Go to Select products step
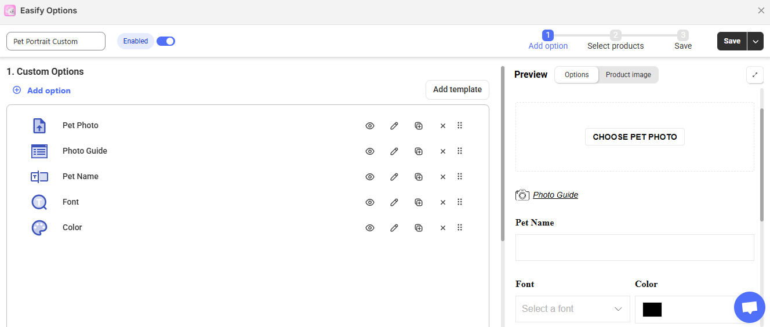 coord(615,40)
